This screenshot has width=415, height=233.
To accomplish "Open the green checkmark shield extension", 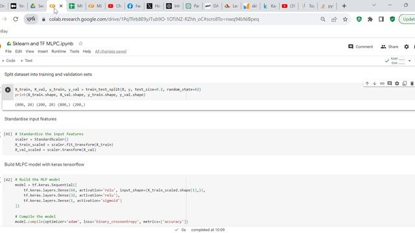I will [x=392, y=19].
